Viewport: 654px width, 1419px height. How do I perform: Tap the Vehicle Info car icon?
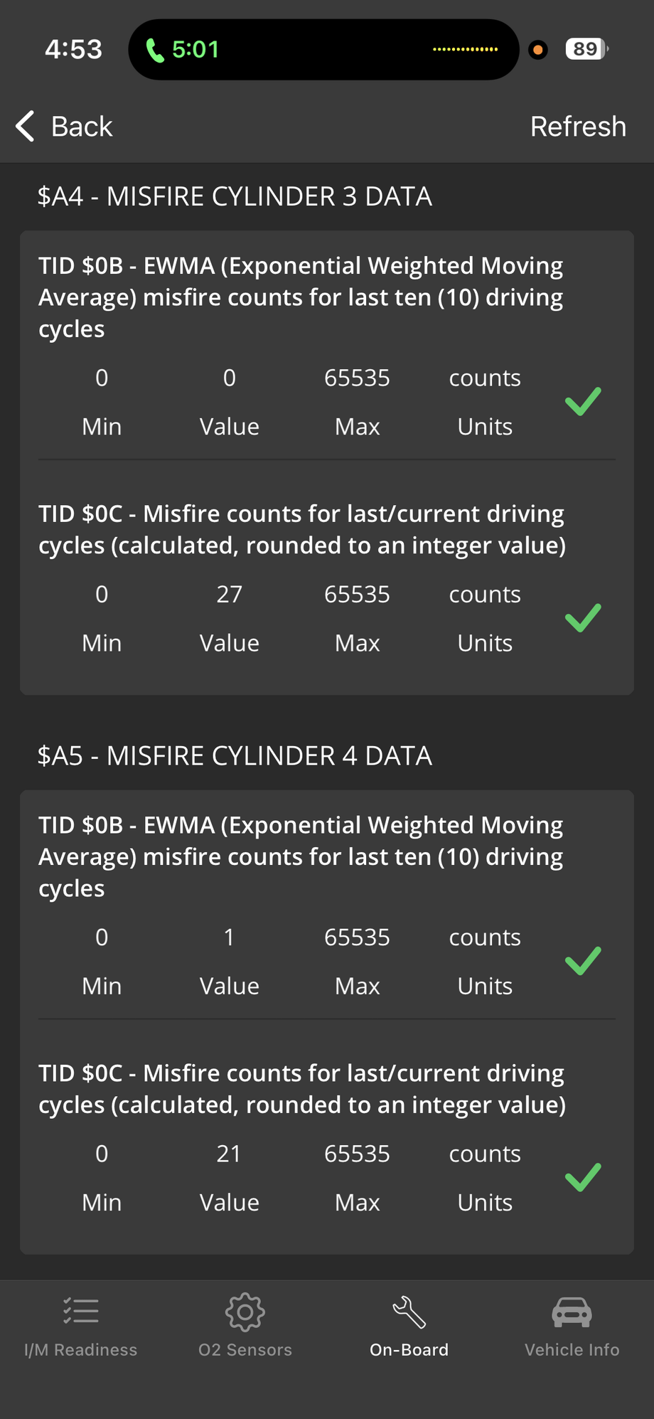[x=572, y=1312]
